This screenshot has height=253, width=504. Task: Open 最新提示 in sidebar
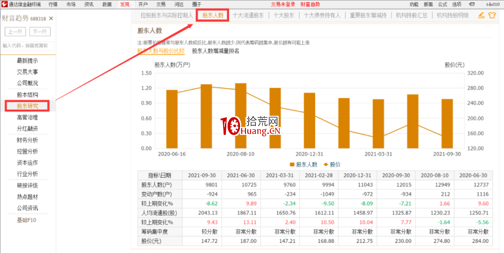(28, 61)
